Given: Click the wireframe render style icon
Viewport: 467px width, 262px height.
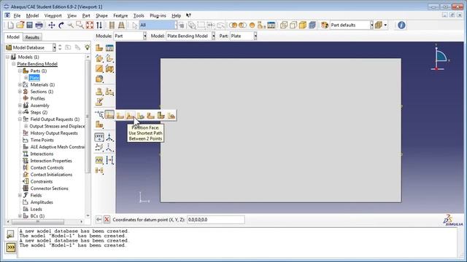Looking at the screenshot, I should 284,25.
